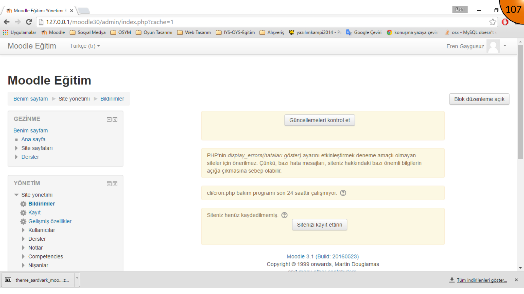Open the Alışveriş bookmark folder
Viewport: 524px width, 294px height.
tap(272, 32)
